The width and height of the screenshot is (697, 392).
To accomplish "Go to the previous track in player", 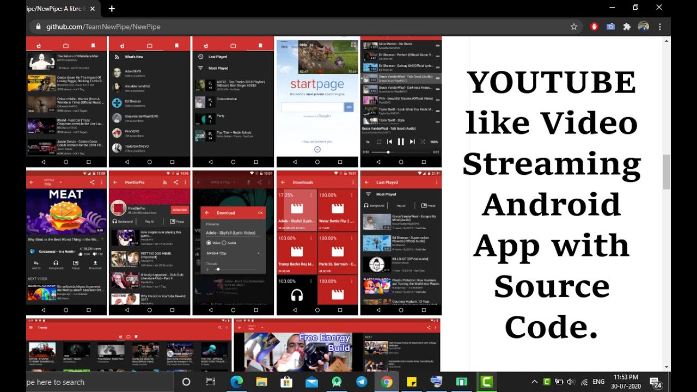I will [x=389, y=142].
